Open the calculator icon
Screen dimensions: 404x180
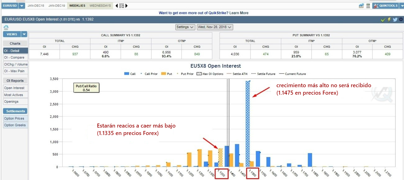point(368,6)
